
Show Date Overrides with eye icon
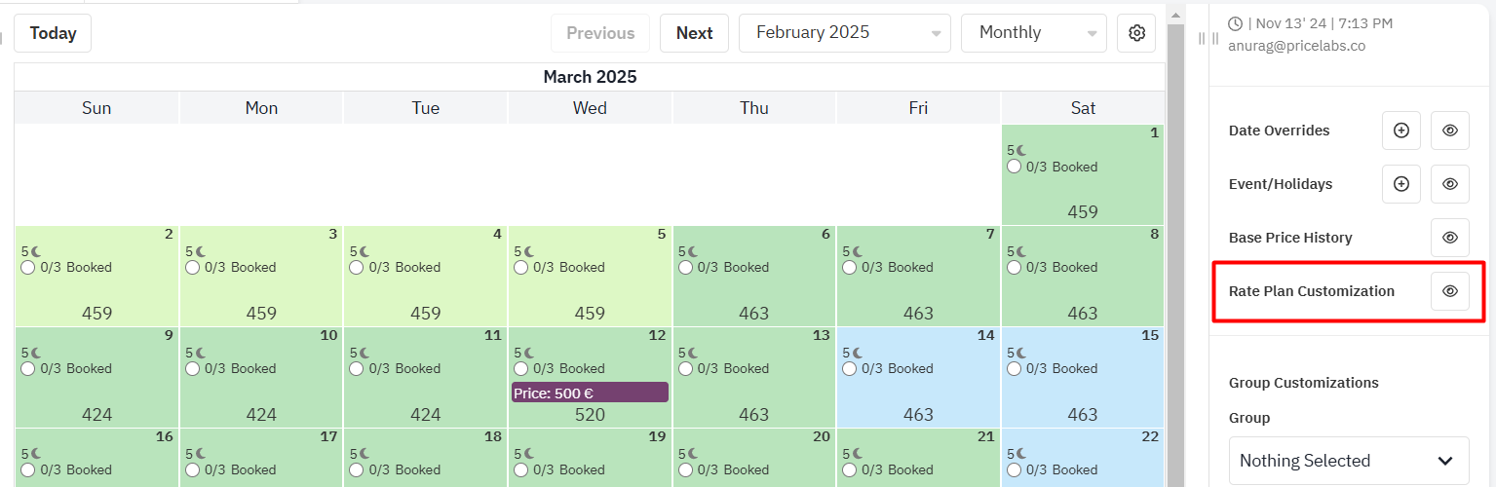coord(1450,131)
